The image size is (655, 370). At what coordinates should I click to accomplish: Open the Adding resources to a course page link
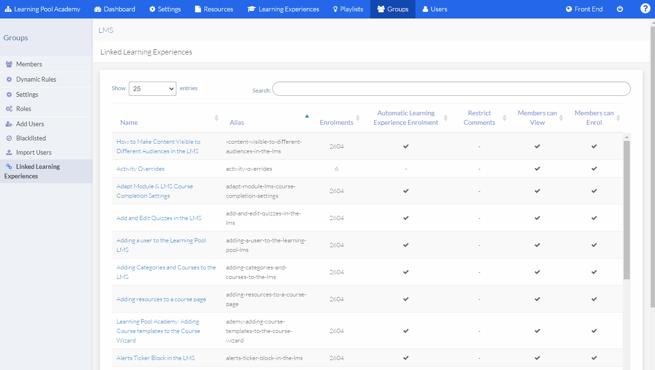click(x=161, y=299)
